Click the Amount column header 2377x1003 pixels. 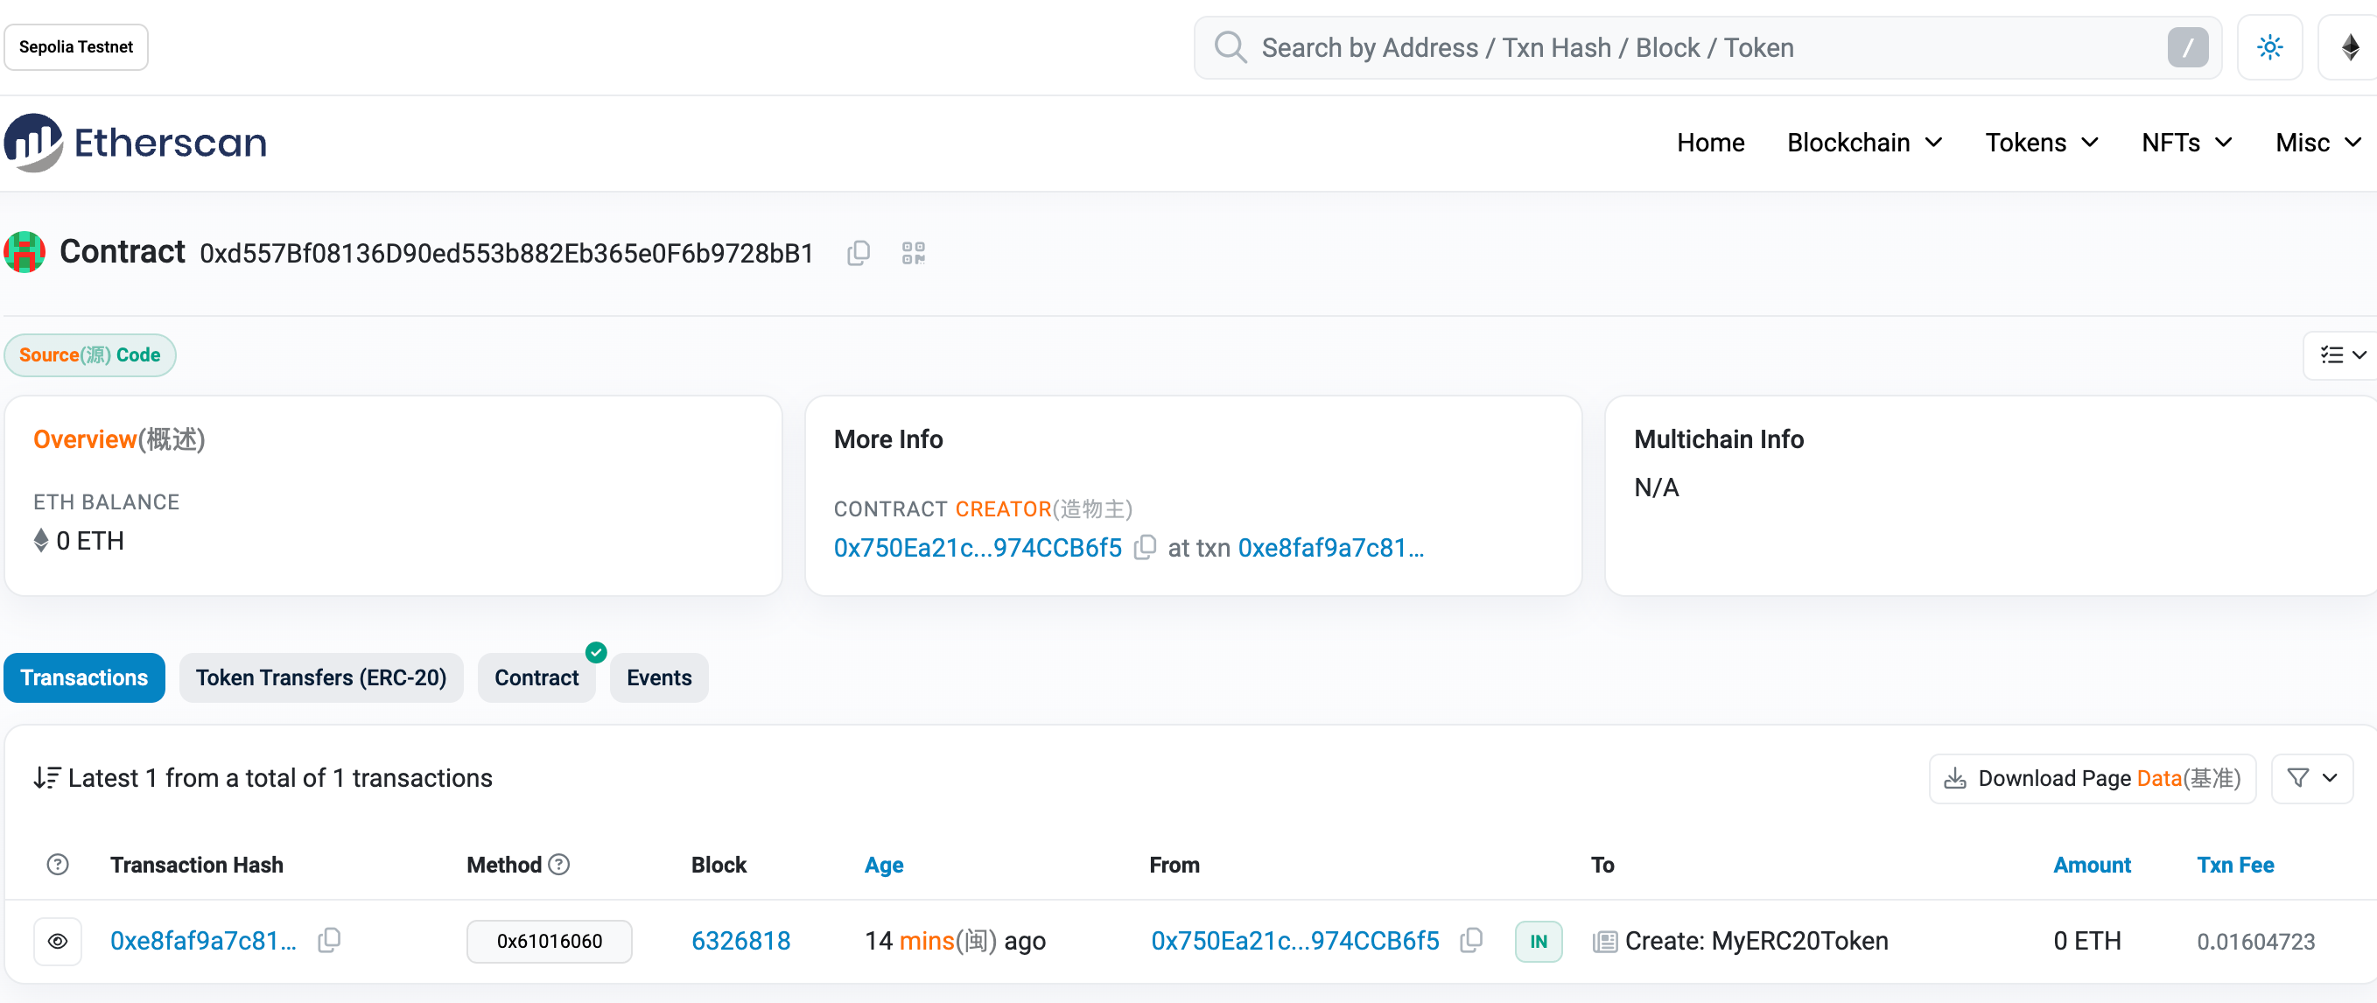tap(2091, 865)
